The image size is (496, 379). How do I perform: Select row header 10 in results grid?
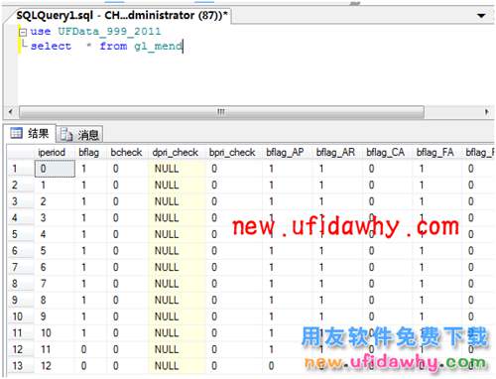(21, 316)
